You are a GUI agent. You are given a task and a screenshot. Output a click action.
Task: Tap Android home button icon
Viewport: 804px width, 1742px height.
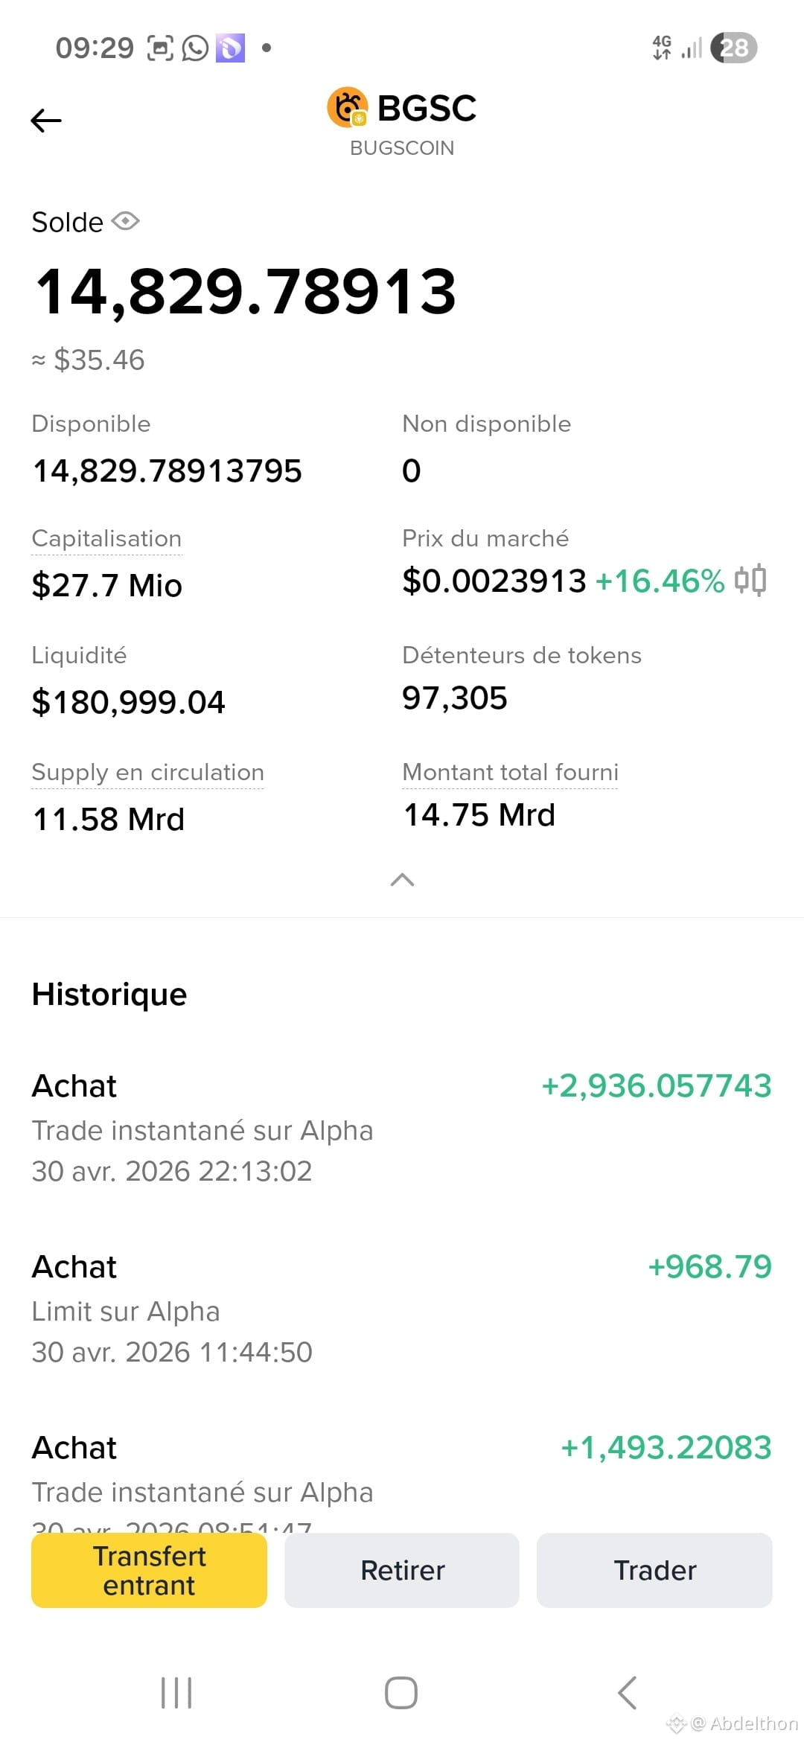401,1693
